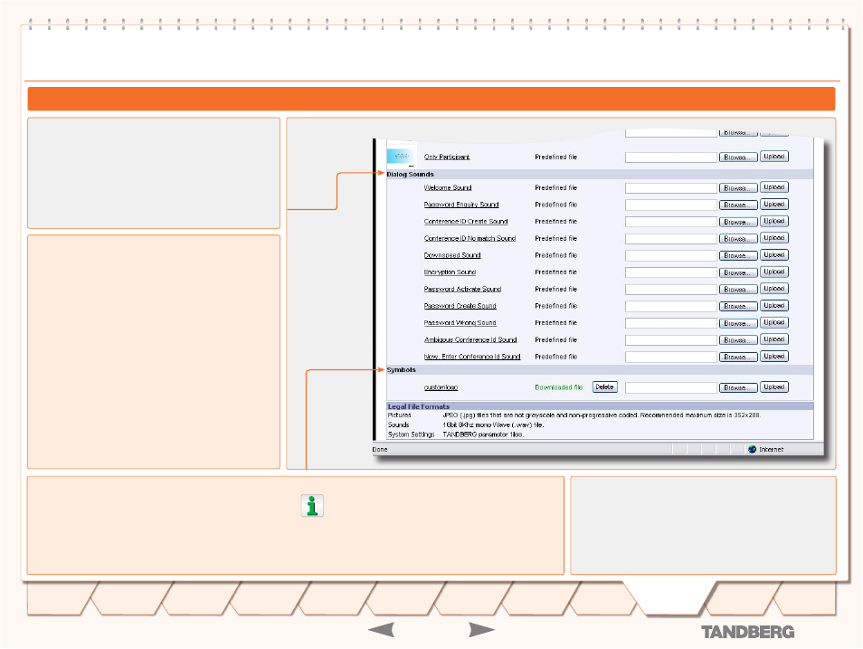Upload the Ambiguous Conference Id Sound
Image resolution: width=863 pixels, height=649 pixels.
pos(773,339)
